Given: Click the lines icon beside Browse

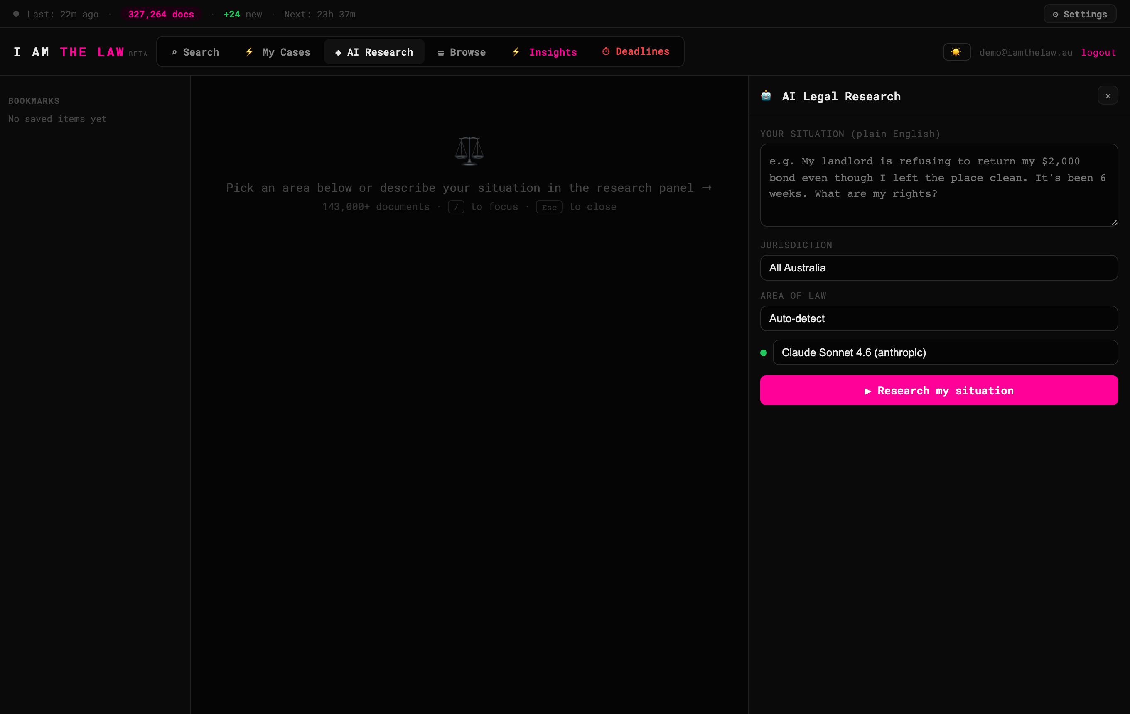Looking at the screenshot, I should 441,53.
